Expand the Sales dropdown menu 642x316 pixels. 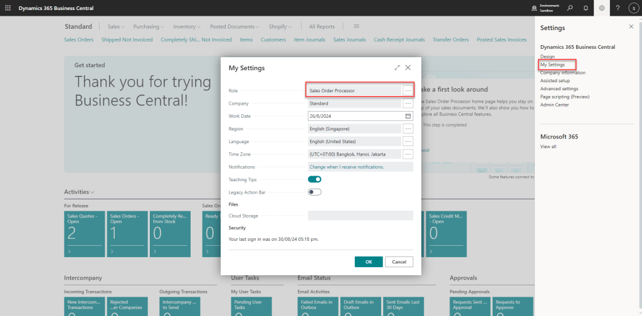[116, 27]
